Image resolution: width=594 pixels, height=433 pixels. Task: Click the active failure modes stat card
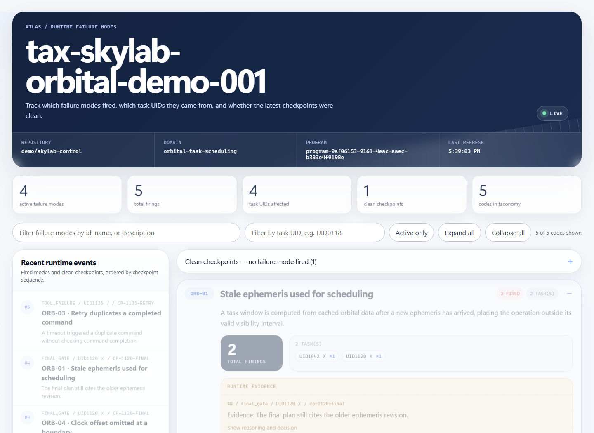click(x=67, y=195)
